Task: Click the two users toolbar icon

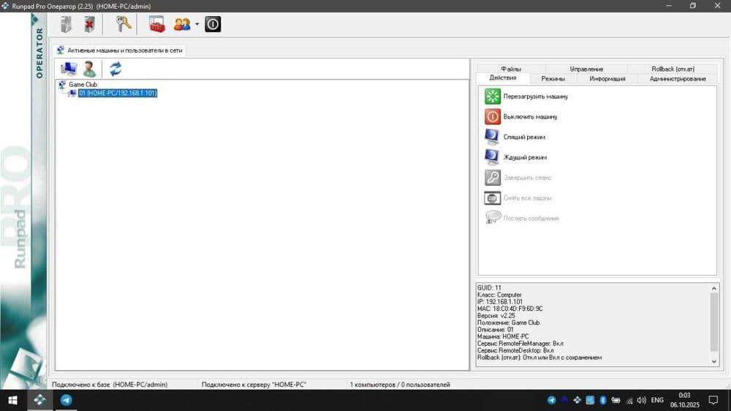Action: coord(182,24)
